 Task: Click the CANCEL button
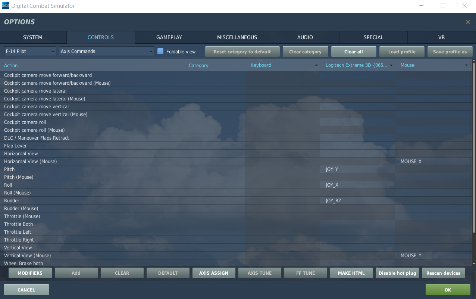pyautogui.click(x=26, y=290)
